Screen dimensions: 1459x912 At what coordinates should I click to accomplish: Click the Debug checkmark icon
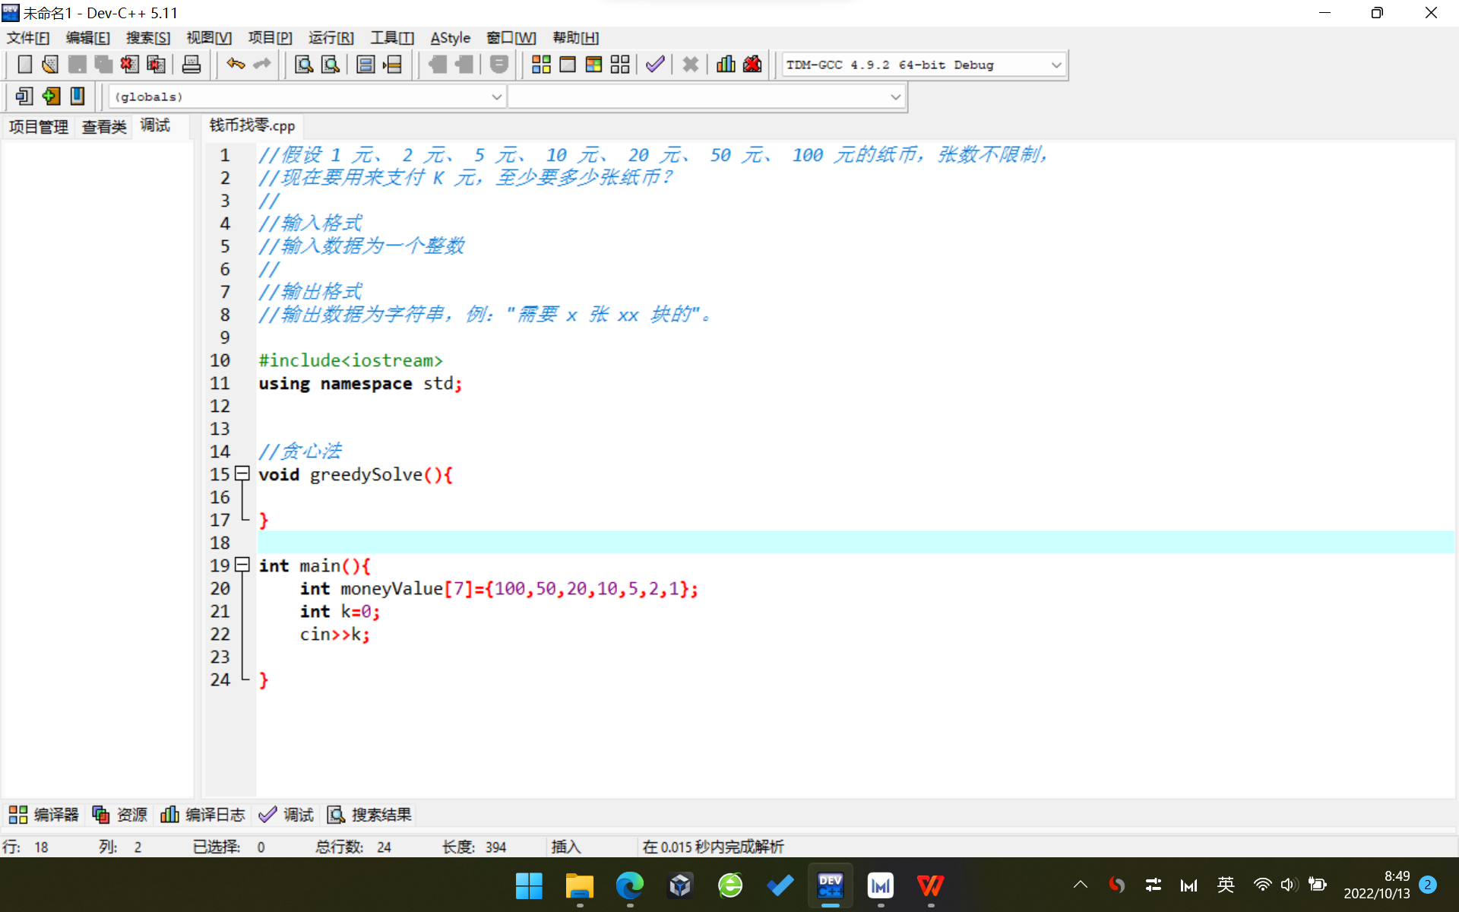pos(655,65)
